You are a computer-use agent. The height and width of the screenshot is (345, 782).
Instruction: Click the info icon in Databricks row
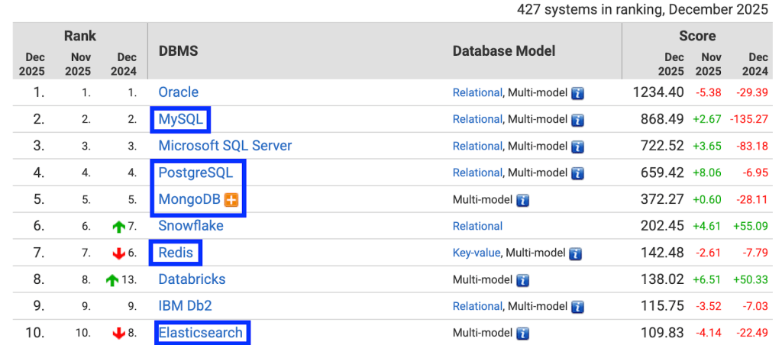(x=523, y=280)
